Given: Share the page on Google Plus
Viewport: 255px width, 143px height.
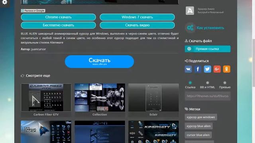Looking at the screenshot, I should pos(217,69).
